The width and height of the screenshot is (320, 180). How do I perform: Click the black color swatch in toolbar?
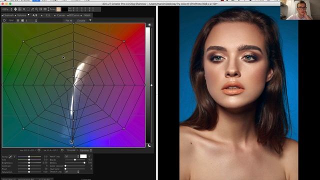(x=65, y=9)
